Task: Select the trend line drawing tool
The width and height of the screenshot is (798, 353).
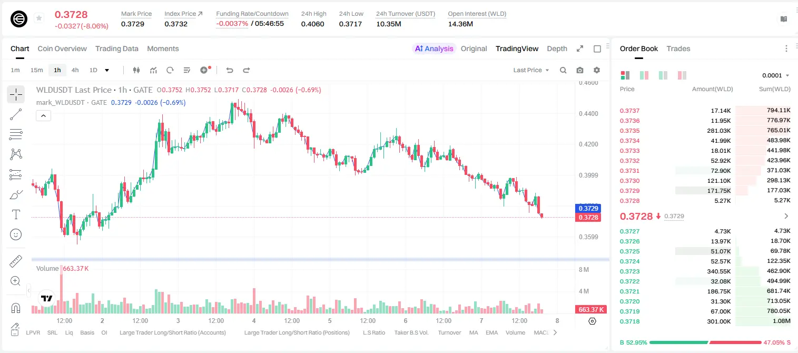Action: point(16,114)
